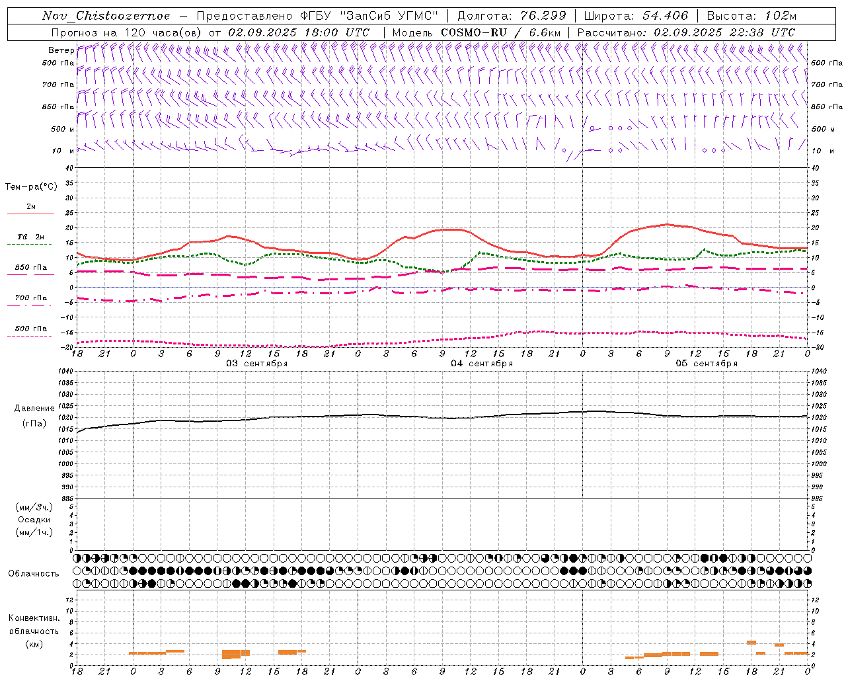This screenshot has height=677, width=846.
Task: Click the 05 сентября date label
Action: click(707, 364)
